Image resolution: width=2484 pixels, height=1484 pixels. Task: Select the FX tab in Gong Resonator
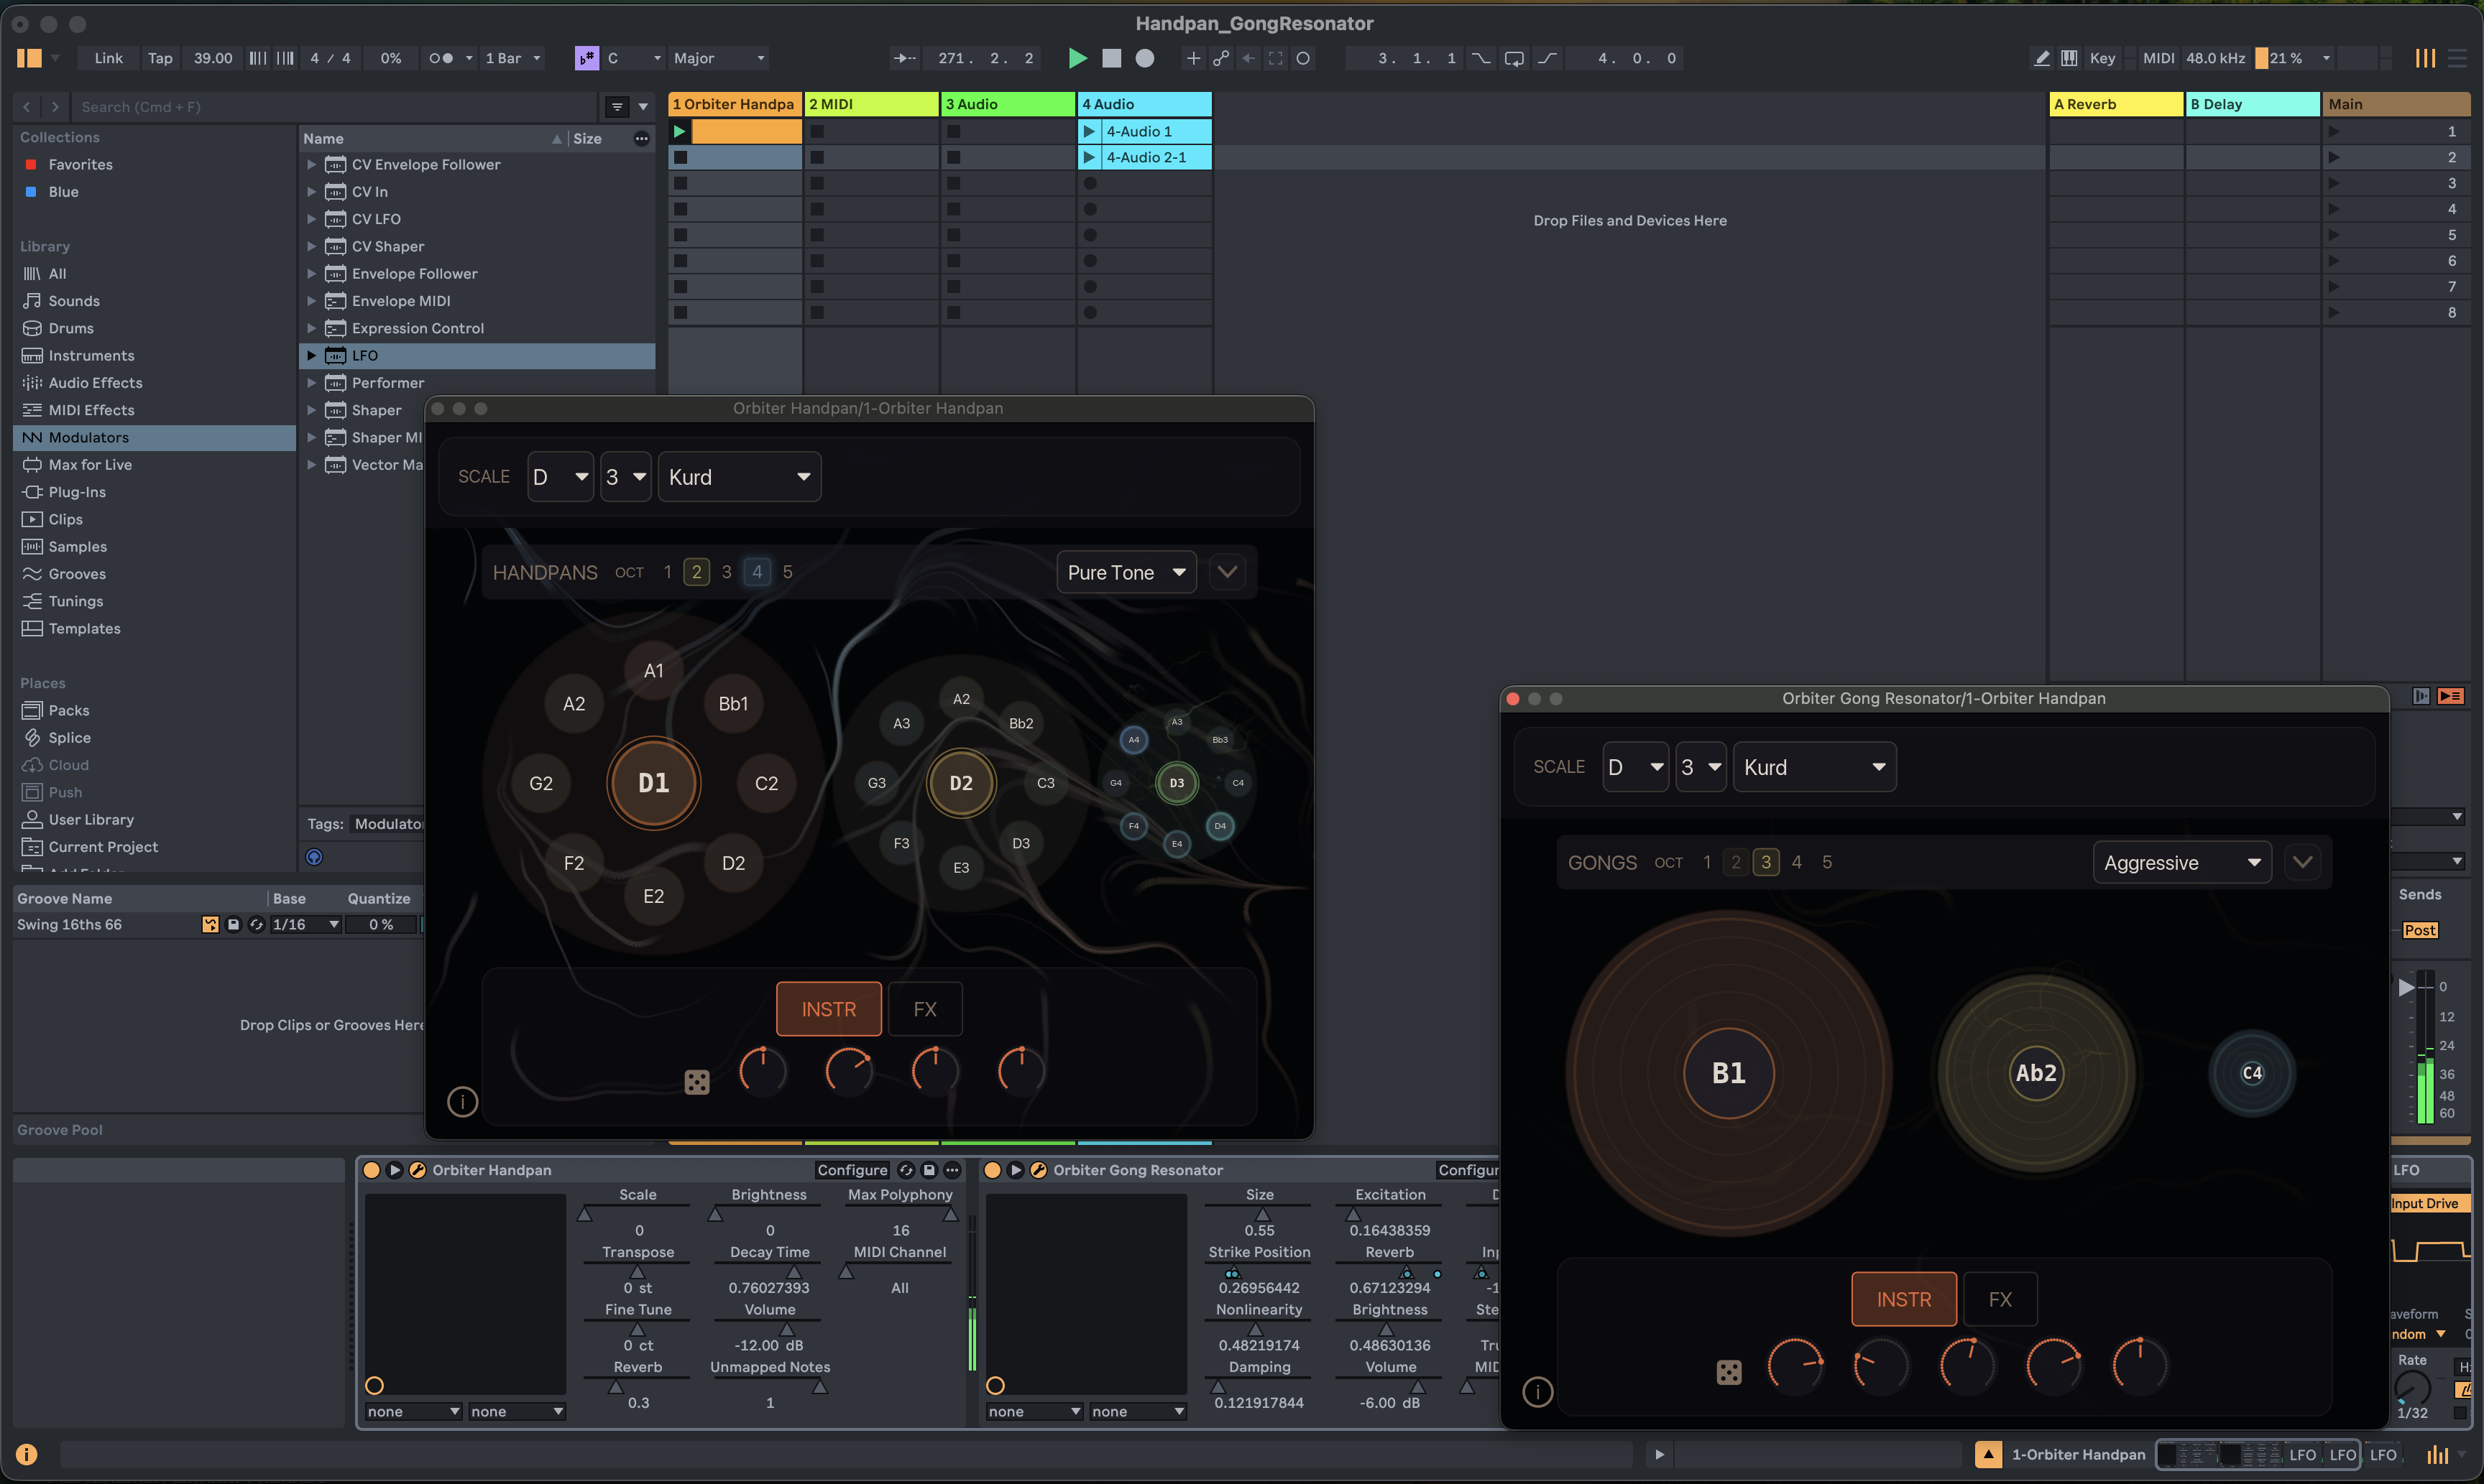(x=2000, y=1299)
